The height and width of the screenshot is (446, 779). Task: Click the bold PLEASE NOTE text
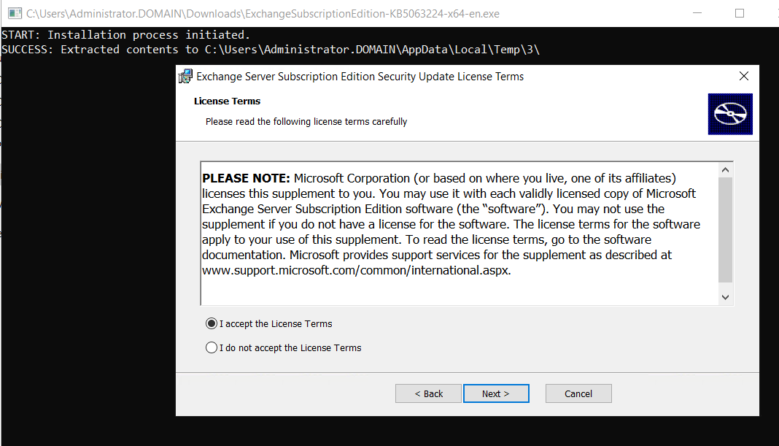point(246,178)
